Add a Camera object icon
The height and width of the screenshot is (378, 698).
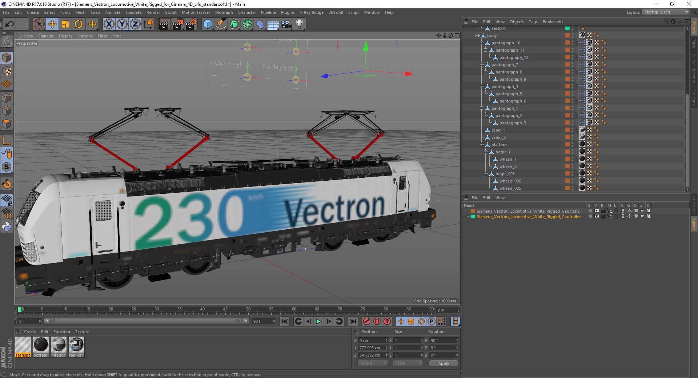[x=286, y=24]
